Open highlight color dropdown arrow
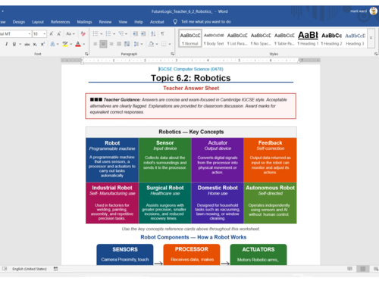This screenshot has width=379, height=284. [x=71, y=44]
